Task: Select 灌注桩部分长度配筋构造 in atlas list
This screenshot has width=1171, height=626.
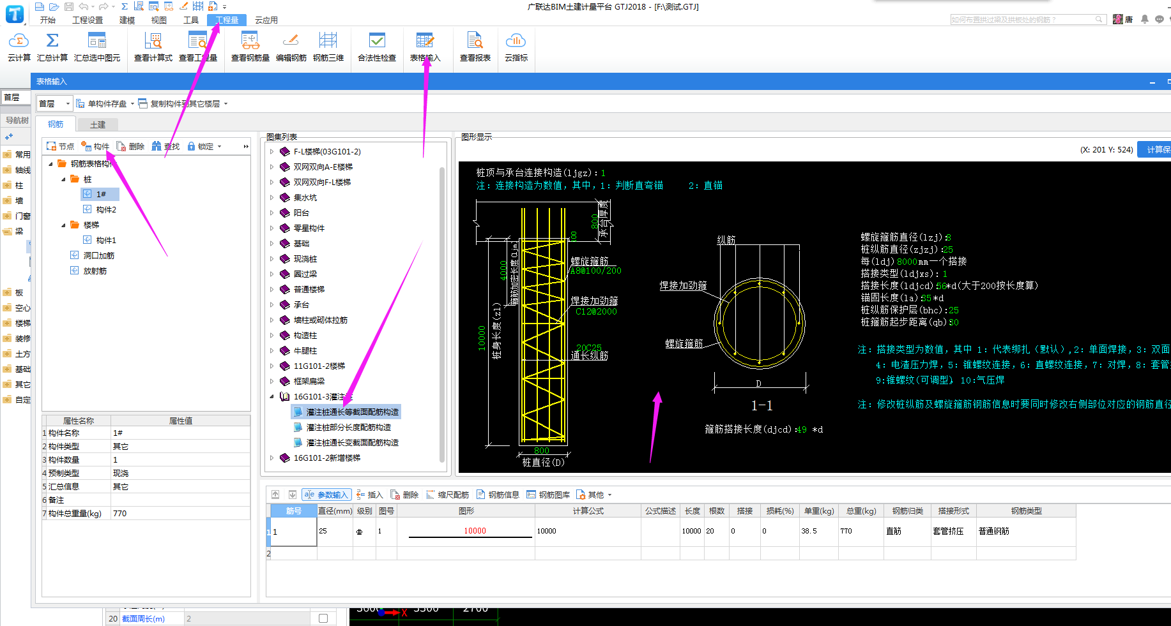Action: click(348, 428)
